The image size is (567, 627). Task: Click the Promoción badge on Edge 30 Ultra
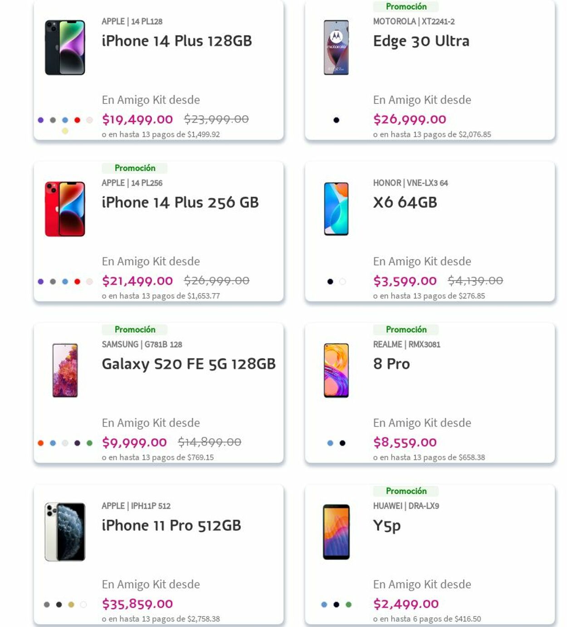tap(406, 6)
